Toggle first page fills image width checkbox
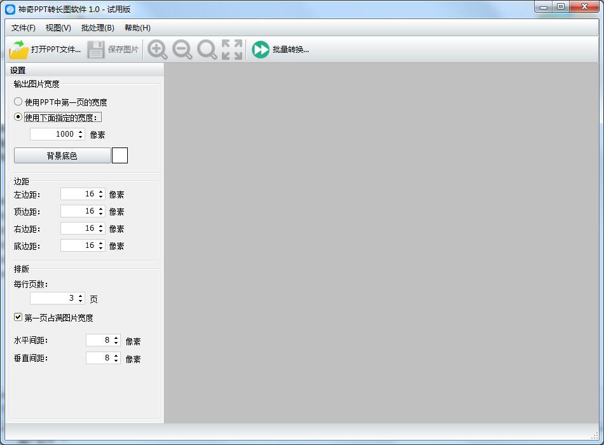 [x=18, y=317]
